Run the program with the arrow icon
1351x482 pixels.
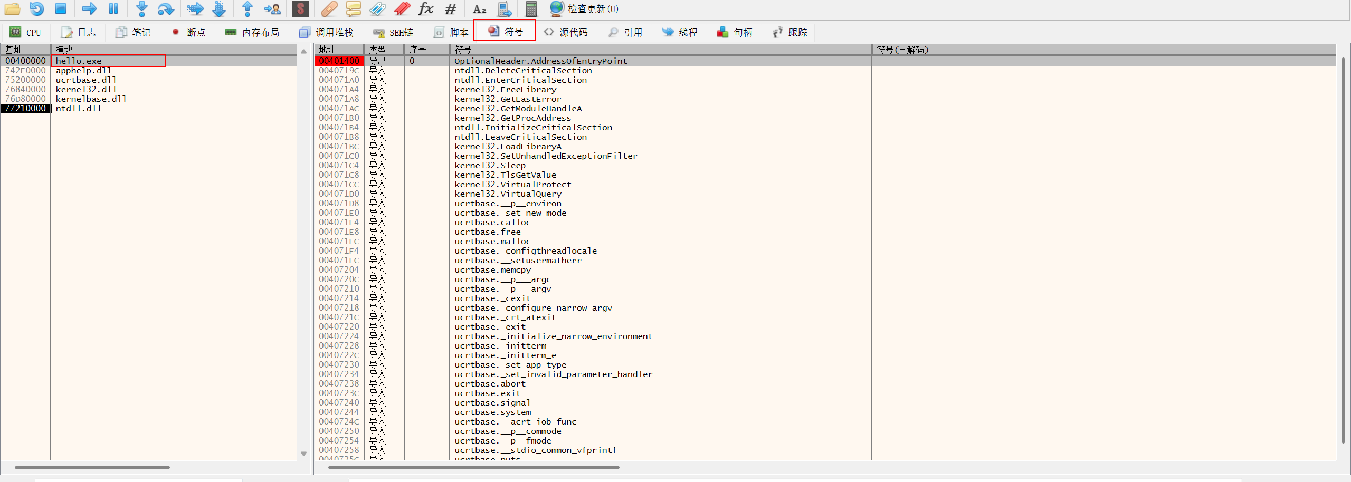coord(89,8)
